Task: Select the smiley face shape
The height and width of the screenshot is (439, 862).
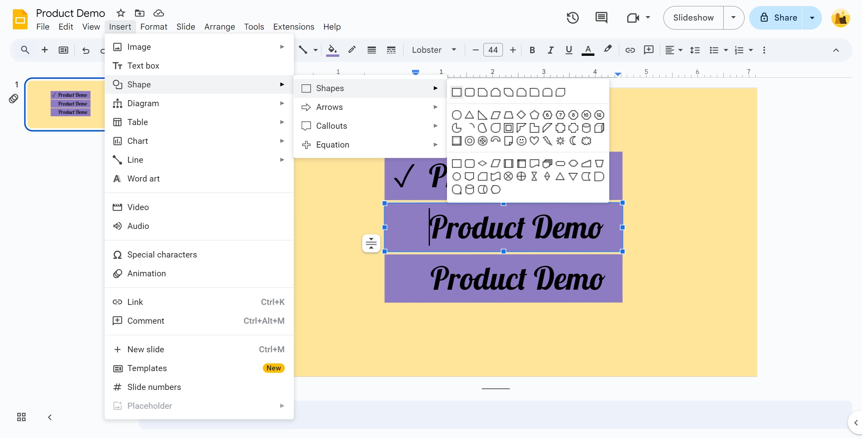Action: pos(521,141)
